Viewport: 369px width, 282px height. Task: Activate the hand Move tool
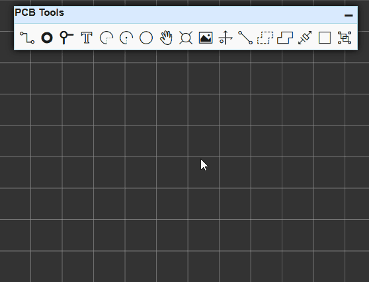(166, 38)
